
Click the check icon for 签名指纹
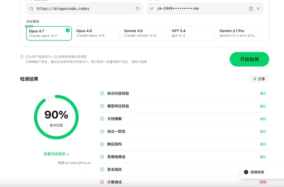[x=102, y=169]
